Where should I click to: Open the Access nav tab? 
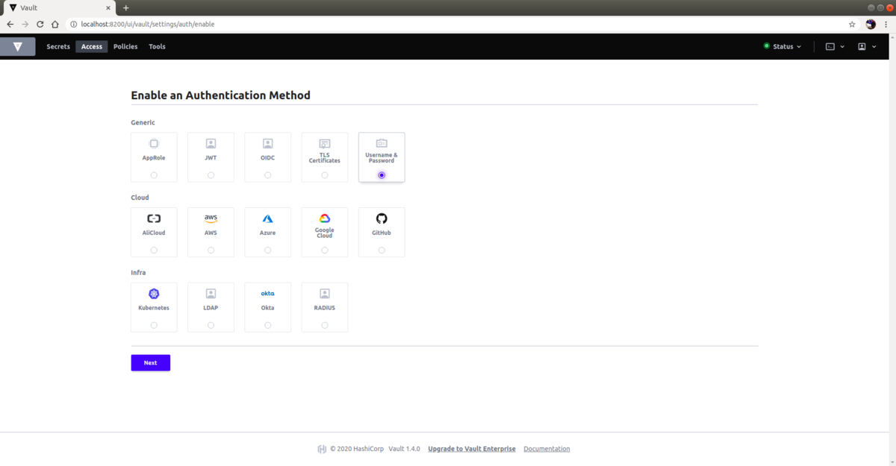click(x=92, y=46)
